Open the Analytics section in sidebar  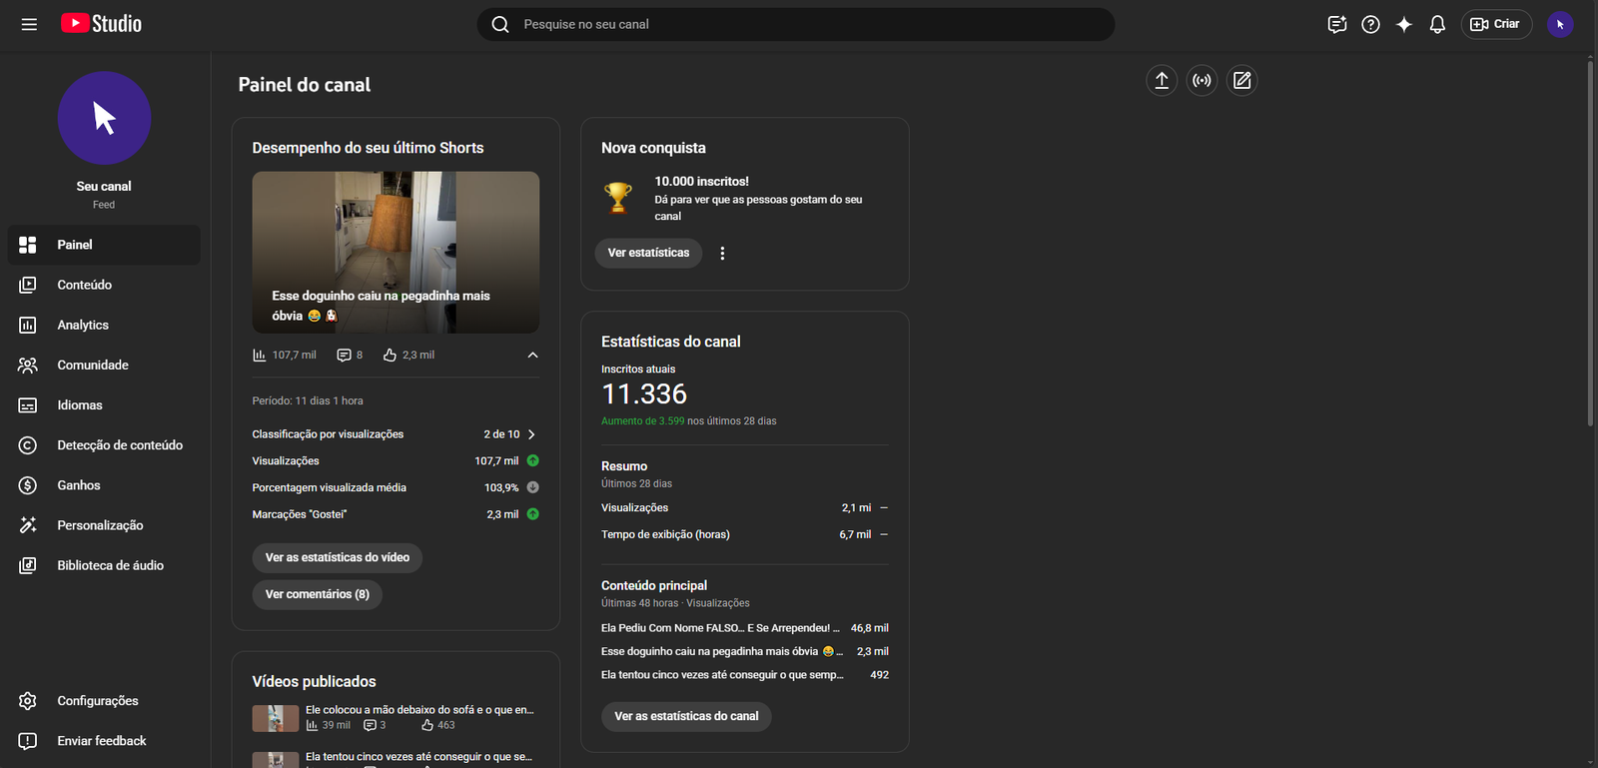[83, 326]
